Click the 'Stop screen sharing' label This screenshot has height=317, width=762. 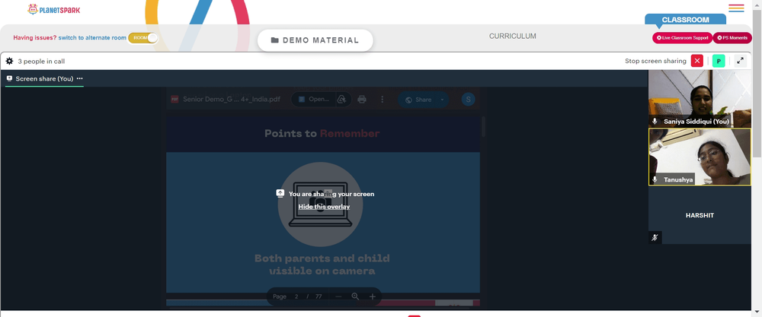(655, 61)
